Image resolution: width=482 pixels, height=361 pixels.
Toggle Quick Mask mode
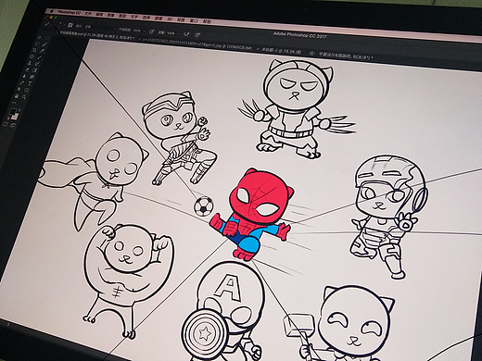point(6,124)
